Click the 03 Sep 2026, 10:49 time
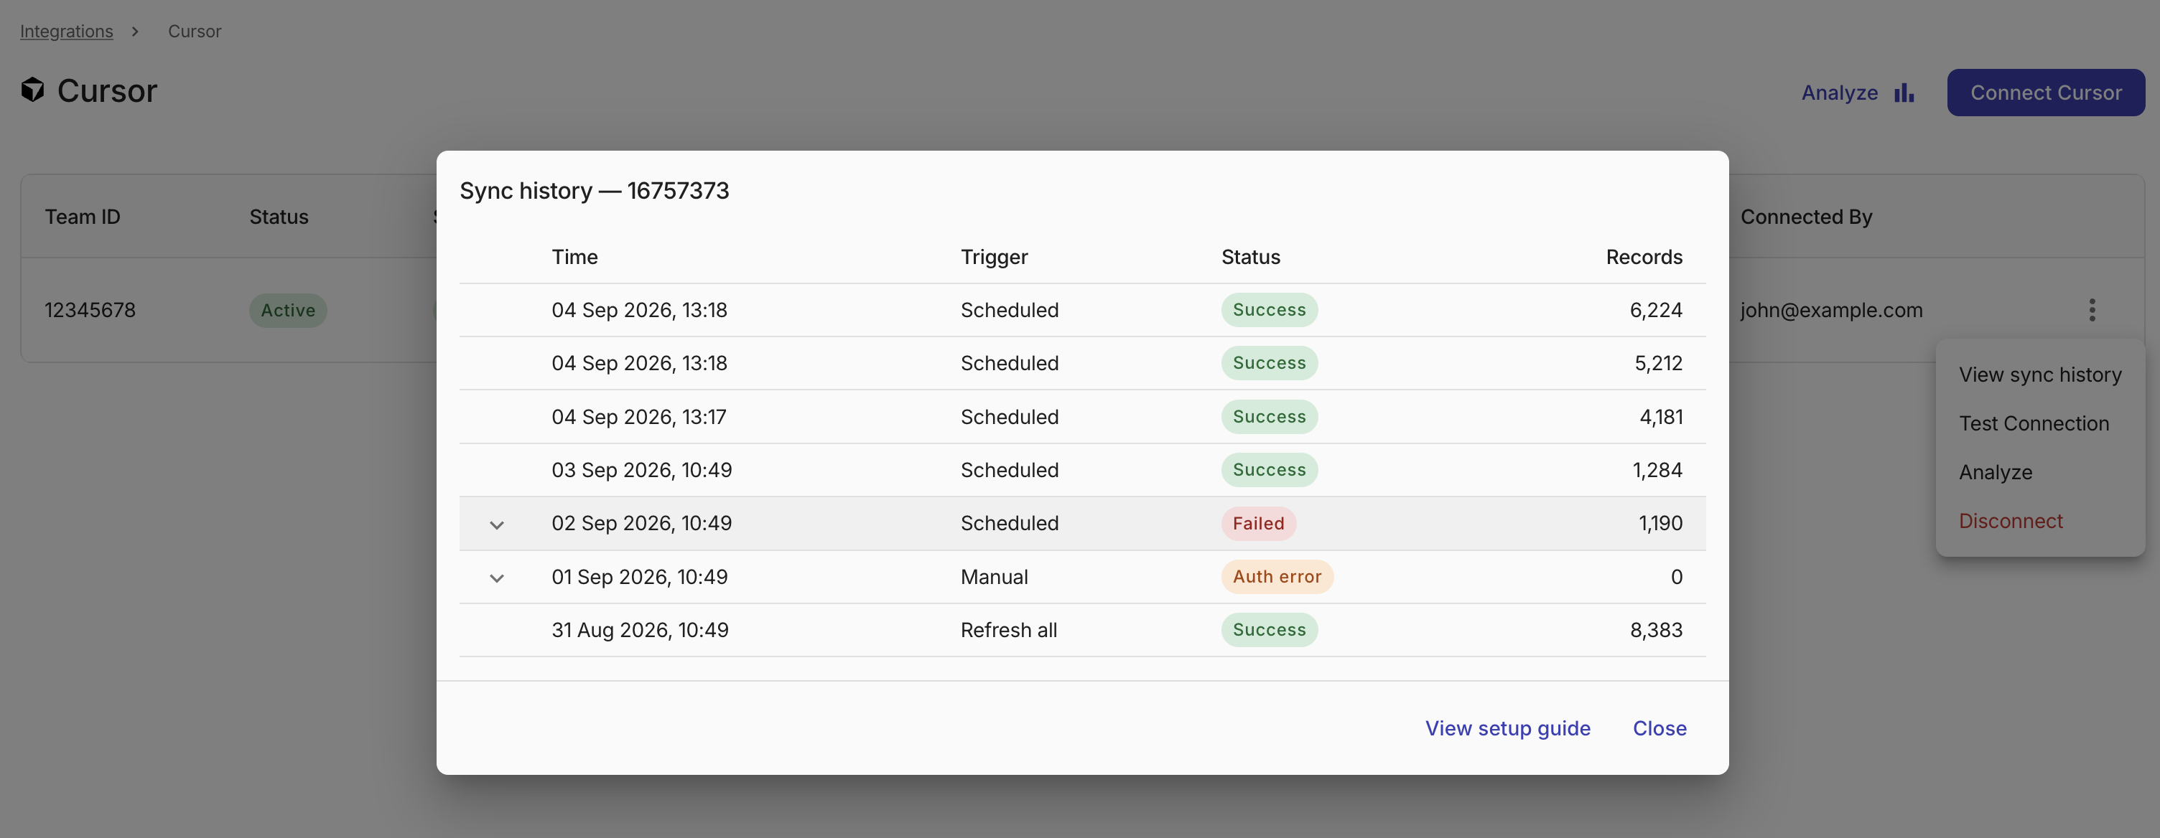The height and width of the screenshot is (838, 2160). pos(641,469)
